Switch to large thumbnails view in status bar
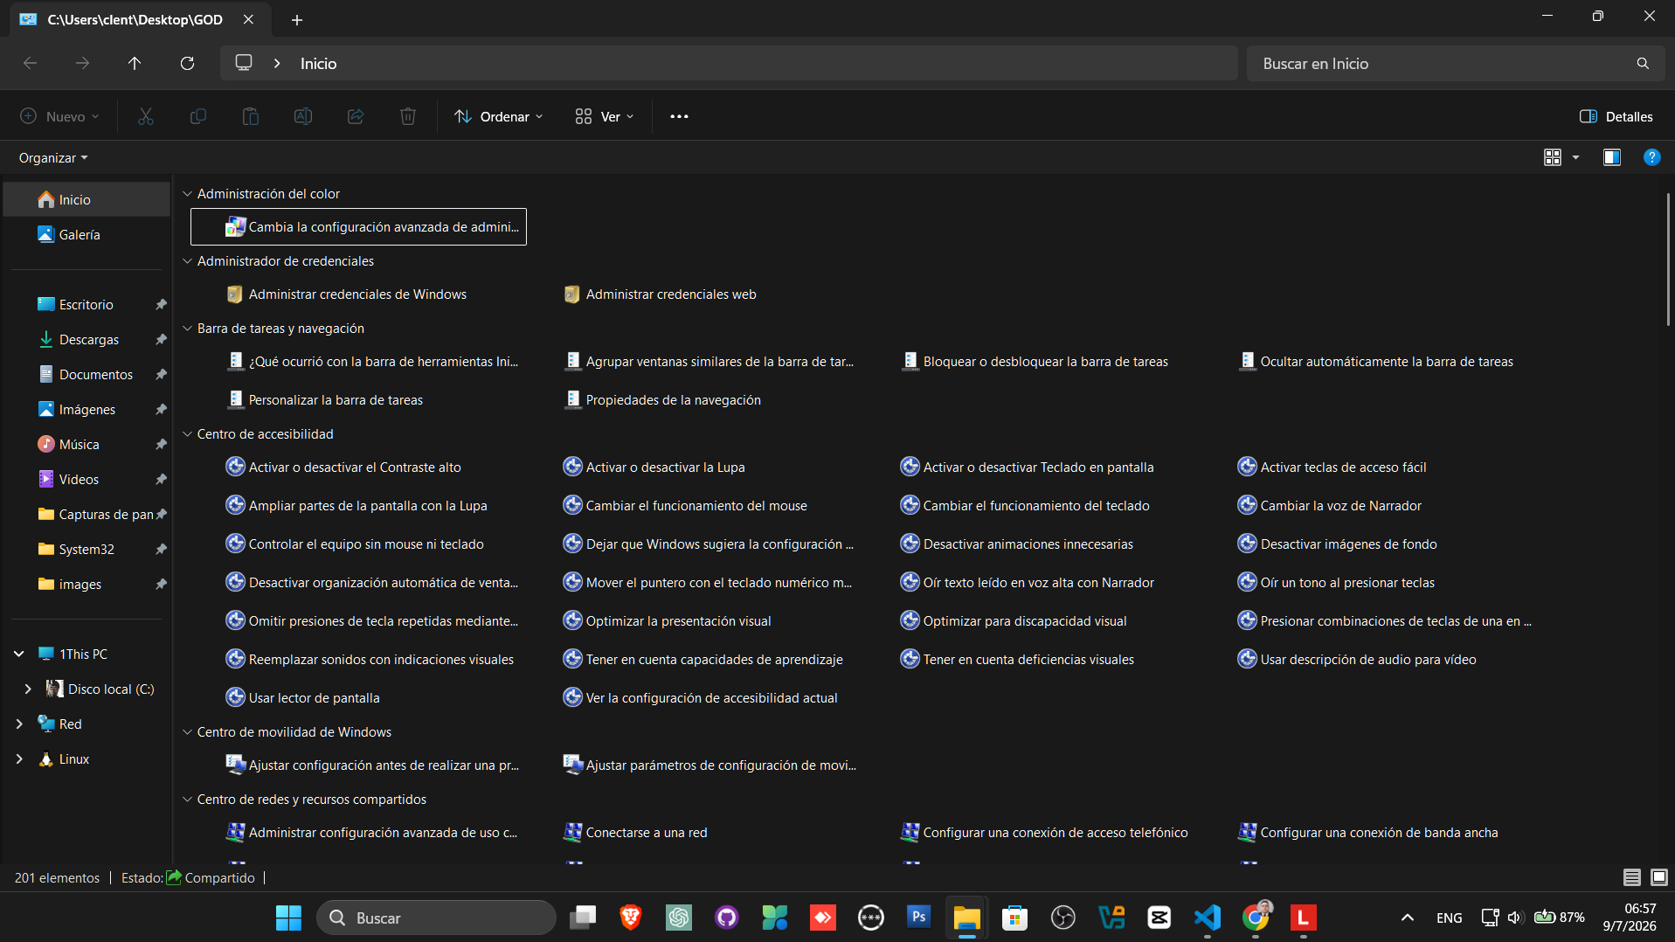 [x=1659, y=877]
